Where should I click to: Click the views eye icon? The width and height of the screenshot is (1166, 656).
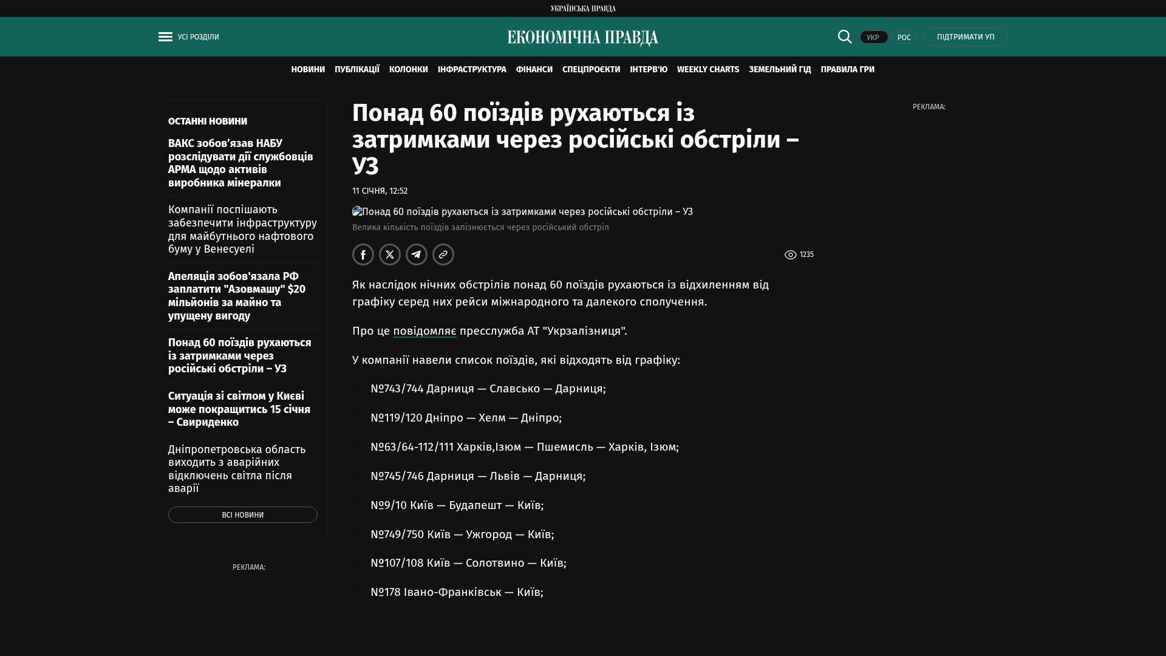[790, 255]
